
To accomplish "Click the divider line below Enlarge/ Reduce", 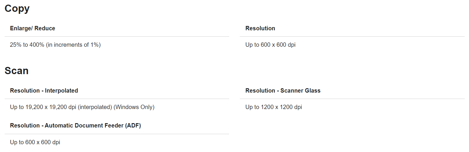I will point(117,37).
